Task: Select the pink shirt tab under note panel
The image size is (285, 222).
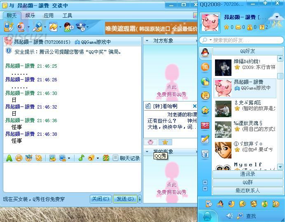Action: [150, 142]
